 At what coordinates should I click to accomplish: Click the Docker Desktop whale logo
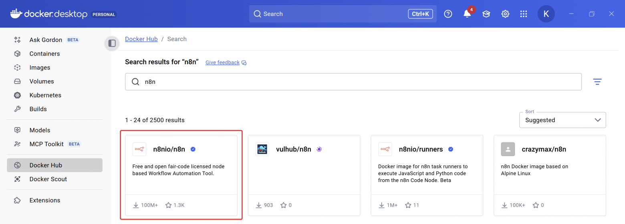click(x=16, y=14)
